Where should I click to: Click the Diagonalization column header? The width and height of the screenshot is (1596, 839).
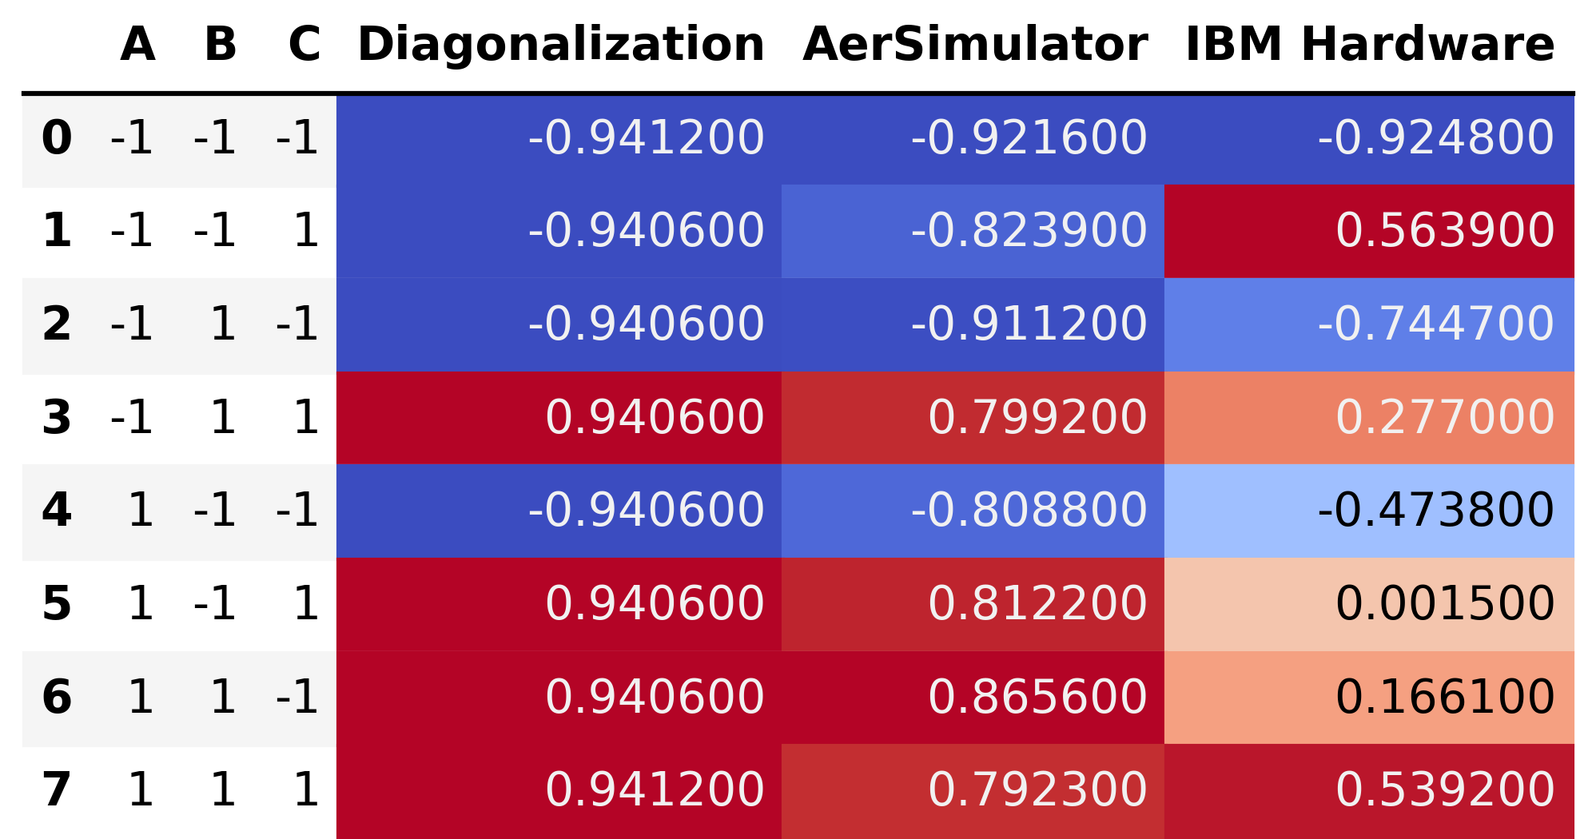pyautogui.click(x=560, y=45)
